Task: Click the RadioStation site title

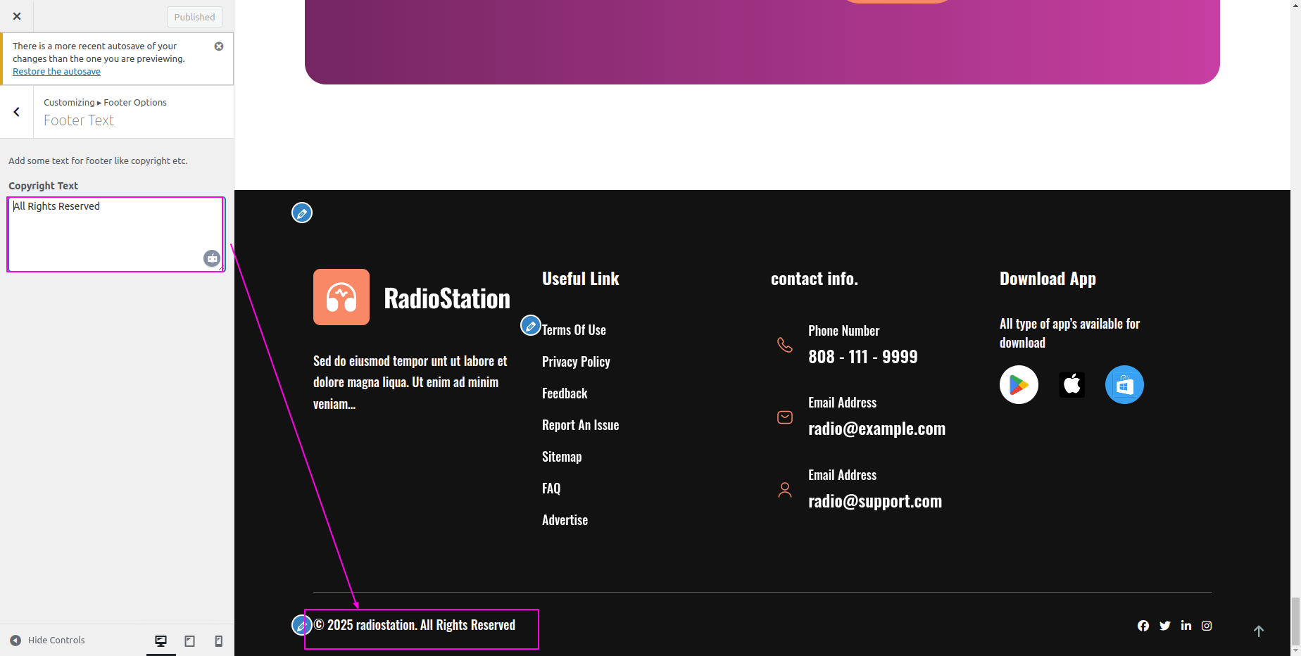Action: [447, 298]
